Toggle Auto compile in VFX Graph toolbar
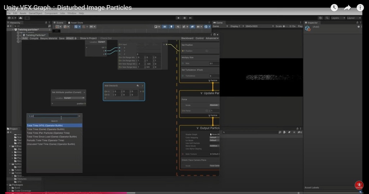This screenshot has height=194, width=369. [x=25, y=38]
